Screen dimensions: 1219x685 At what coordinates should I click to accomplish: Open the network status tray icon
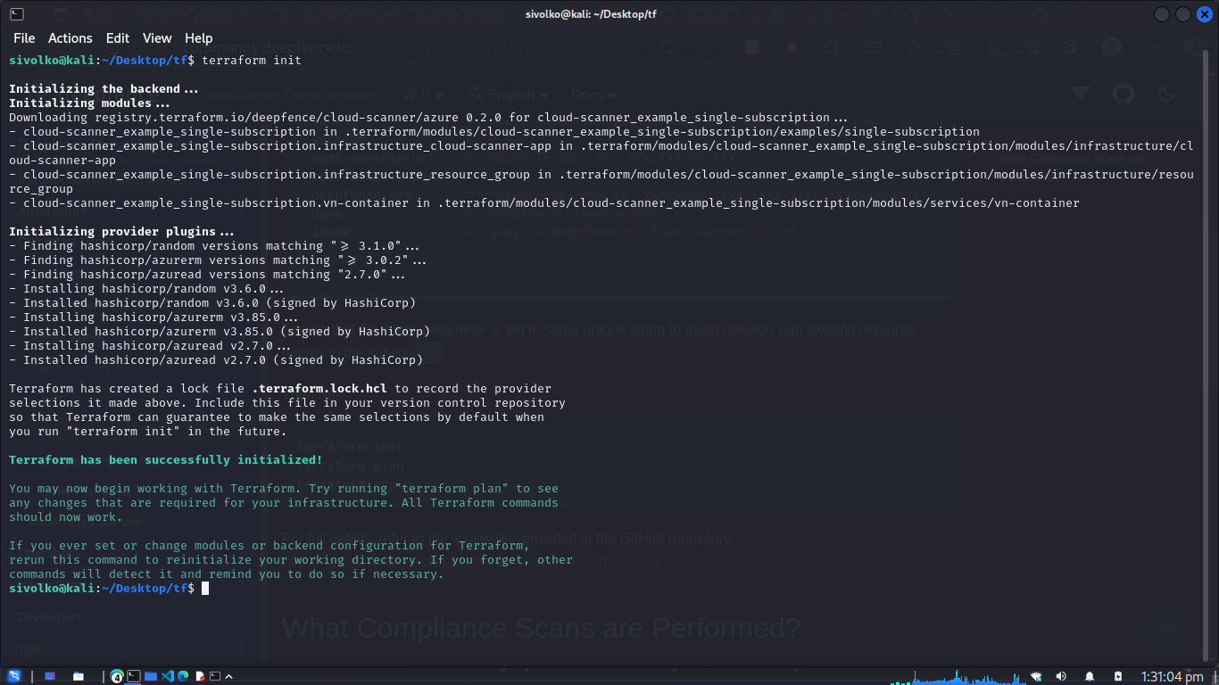click(1036, 676)
